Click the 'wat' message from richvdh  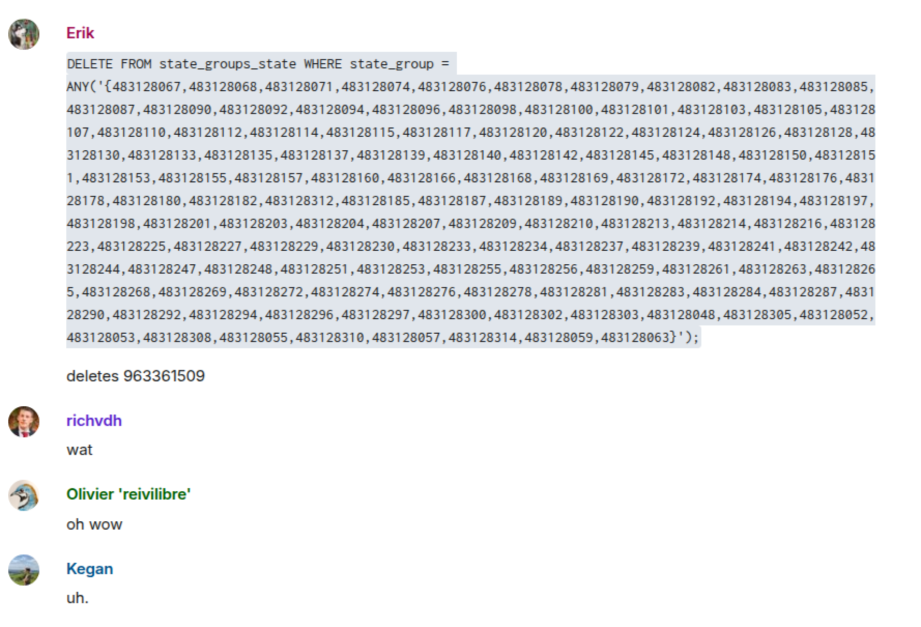point(79,450)
